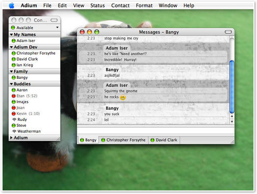257x194 pixels.
Task: Select contact Aaron
Action: point(34,90)
